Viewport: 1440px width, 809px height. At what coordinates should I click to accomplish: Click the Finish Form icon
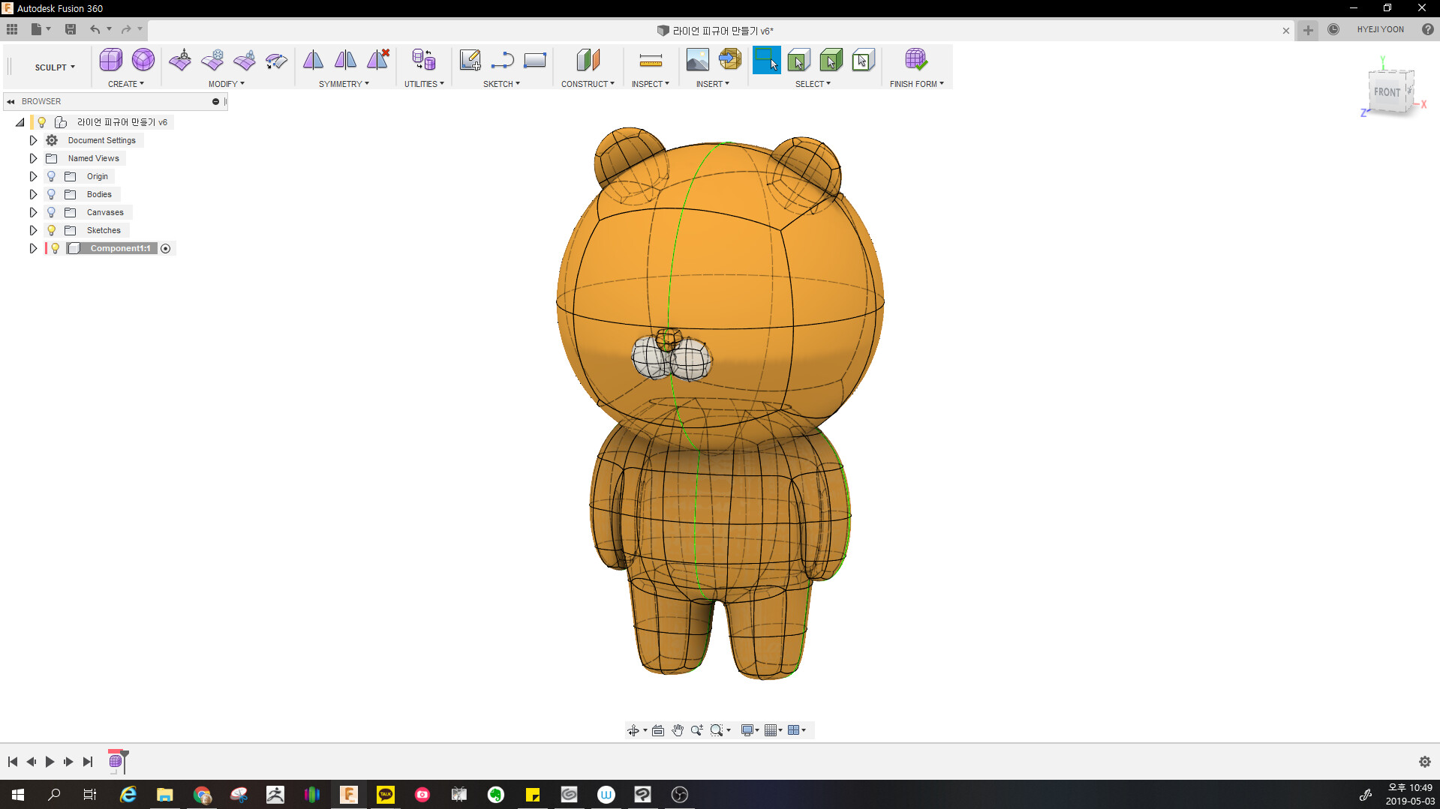pyautogui.click(x=916, y=60)
